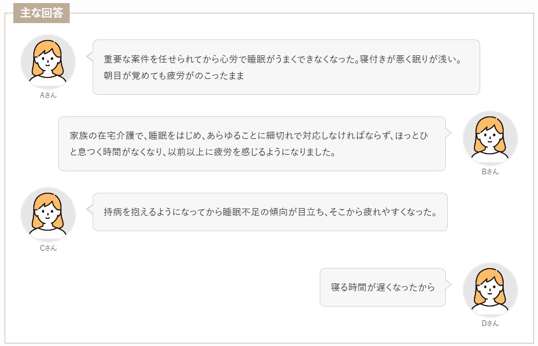Screen dimensions: 538x346
Task: Click the 寝る時間が遅くなったから speech bubble
Action: tap(383, 287)
